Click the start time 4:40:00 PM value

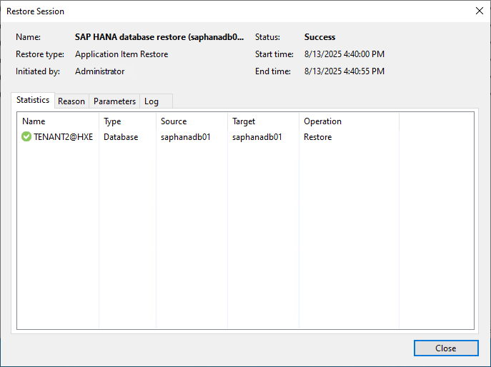click(x=344, y=54)
